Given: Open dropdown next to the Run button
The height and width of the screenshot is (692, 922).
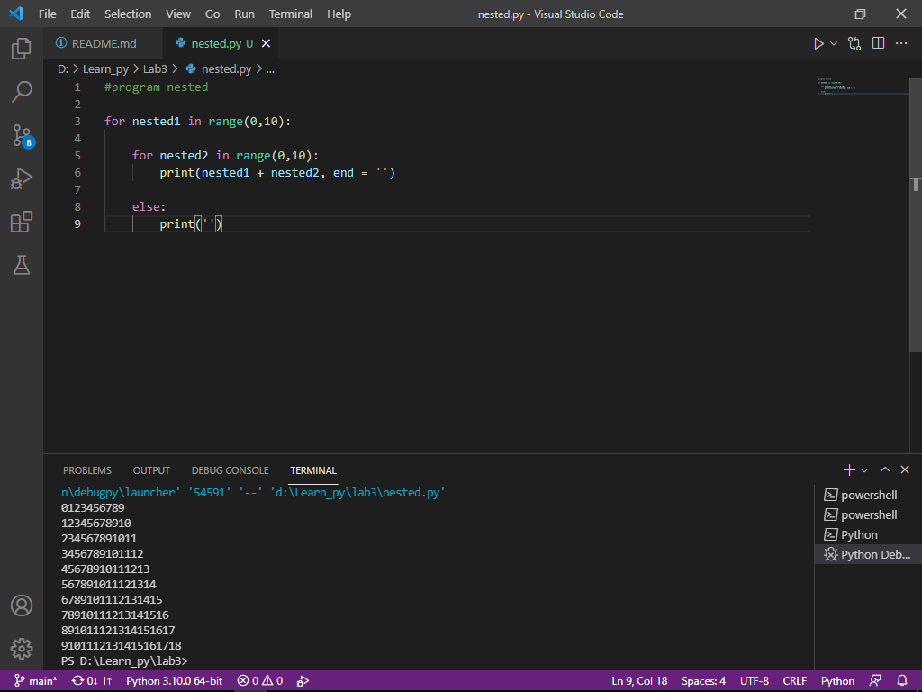Looking at the screenshot, I should pos(834,43).
